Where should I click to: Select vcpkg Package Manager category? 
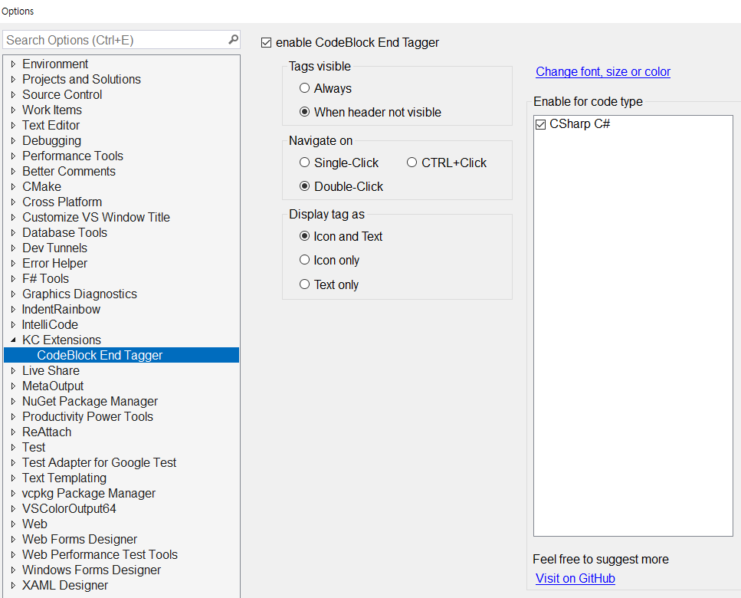89,493
